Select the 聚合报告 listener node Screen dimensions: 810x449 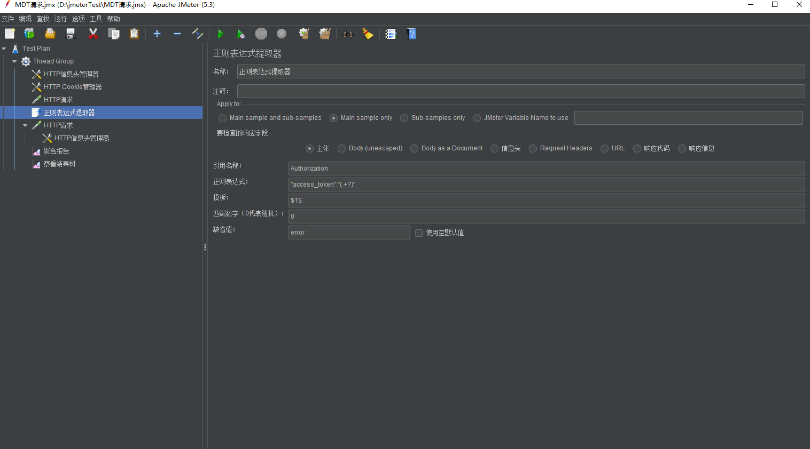56,151
